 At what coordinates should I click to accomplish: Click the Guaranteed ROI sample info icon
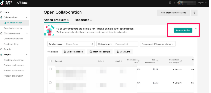(x=181, y=61)
